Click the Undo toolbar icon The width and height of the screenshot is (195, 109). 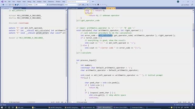click(21, 5)
